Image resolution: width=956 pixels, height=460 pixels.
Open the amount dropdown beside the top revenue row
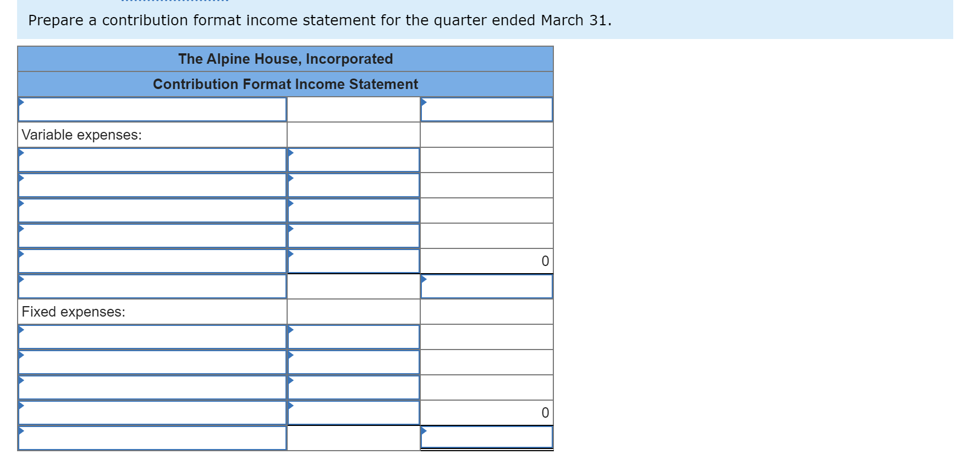pos(487,109)
